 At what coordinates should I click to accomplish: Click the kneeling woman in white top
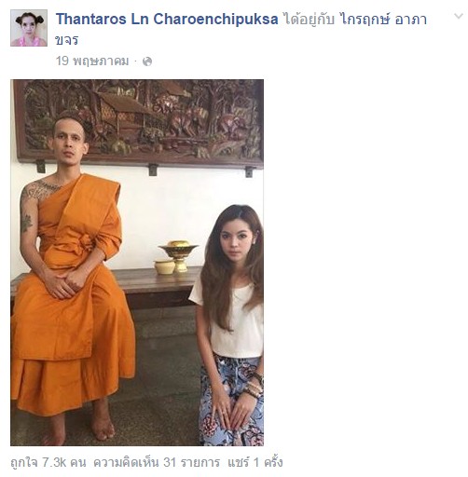point(230,324)
